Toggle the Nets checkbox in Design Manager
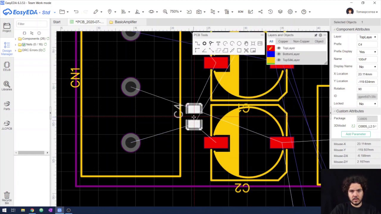The width and height of the screenshot is (381, 214). tap(24, 45)
